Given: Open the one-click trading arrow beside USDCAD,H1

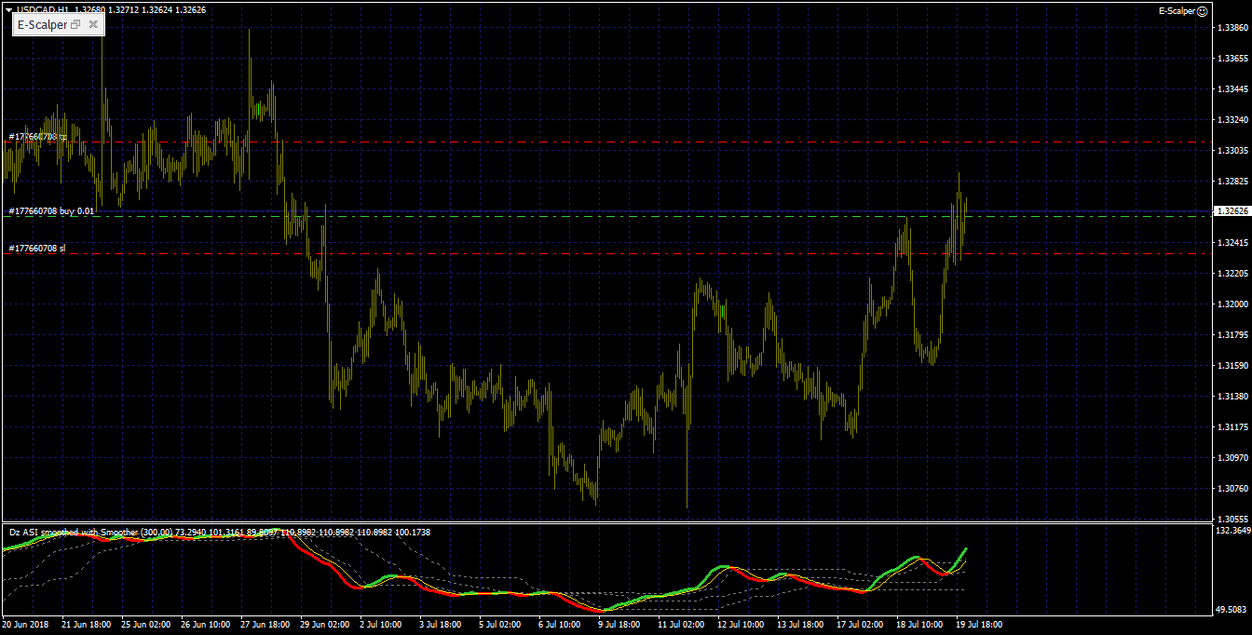Looking at the screenshot, I should click(8, 10).
